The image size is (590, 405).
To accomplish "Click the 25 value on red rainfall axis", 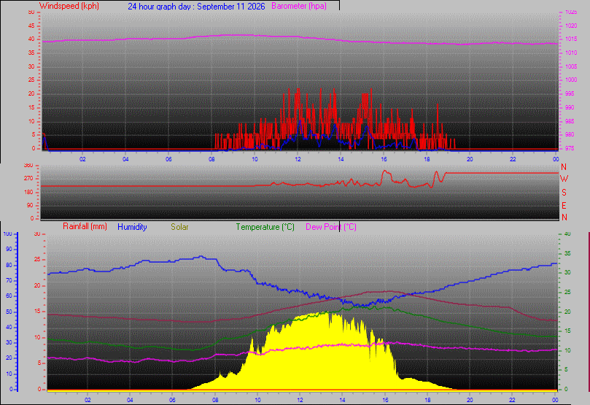I will (x=37, y=259).
